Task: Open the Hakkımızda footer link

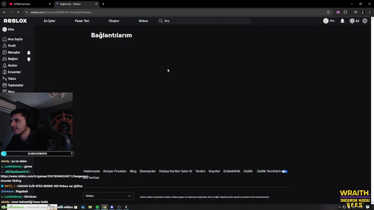Action: pyautogui.click(x=92, y=171)
